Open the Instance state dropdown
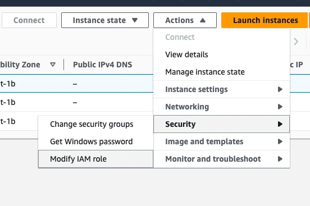Image resolution: width=310 pixels, height=206 pixels. point(105,20)
